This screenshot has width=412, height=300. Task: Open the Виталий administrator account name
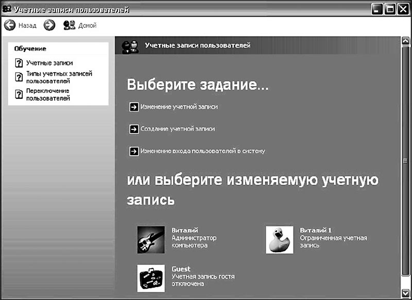point(185,230)
